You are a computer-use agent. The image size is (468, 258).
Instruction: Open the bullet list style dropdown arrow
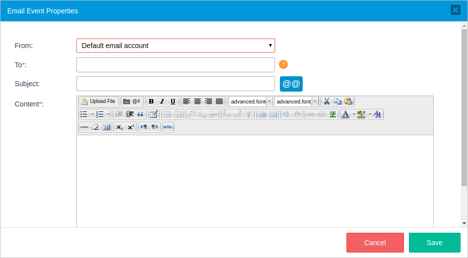(92, 114)
